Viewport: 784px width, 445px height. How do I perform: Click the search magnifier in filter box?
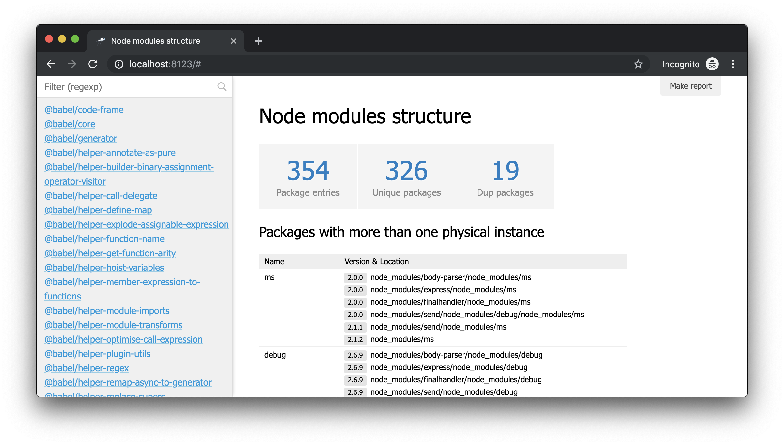pos(222,87)
